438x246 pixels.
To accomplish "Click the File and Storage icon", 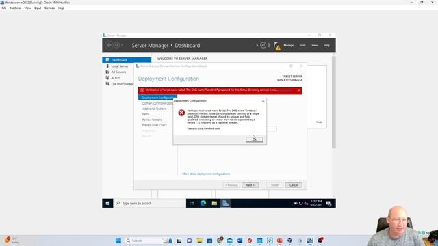I will coord(107,83).
